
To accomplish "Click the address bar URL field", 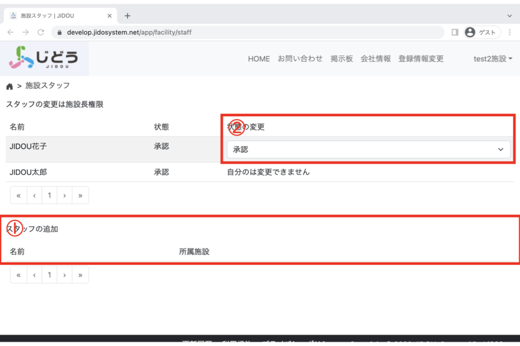I will point(249,32).
